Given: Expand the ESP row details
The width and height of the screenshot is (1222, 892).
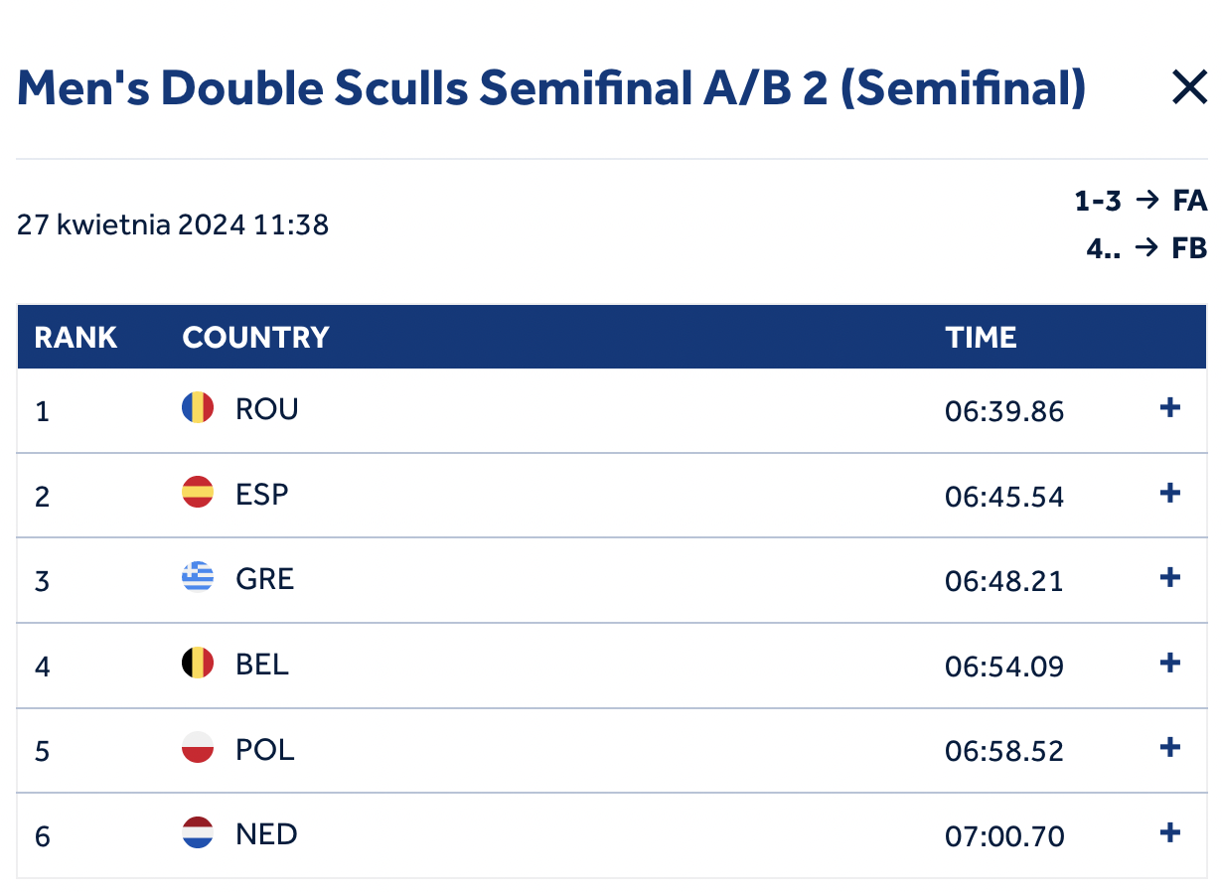Looking at the screenshot, I should click(x=1170, y=493).
